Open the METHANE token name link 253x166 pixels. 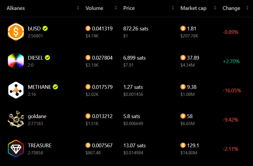pos(39,87)
